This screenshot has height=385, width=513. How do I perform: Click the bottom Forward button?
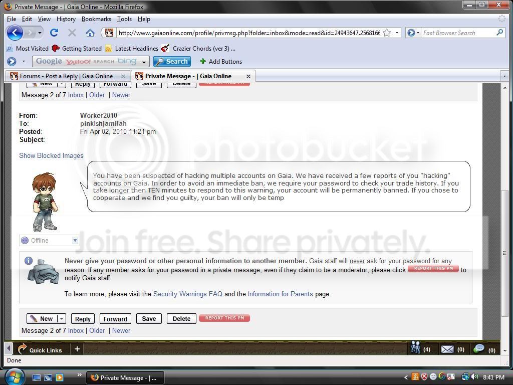tap(115, 319)
